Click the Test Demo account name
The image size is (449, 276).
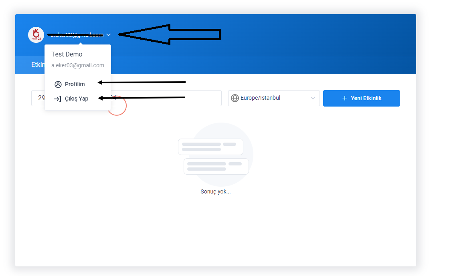click(67, 54)
